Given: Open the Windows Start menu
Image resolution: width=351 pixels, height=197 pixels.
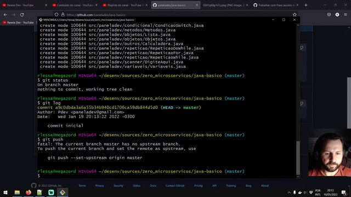Looking at the screenshot, I should (5, 192).
